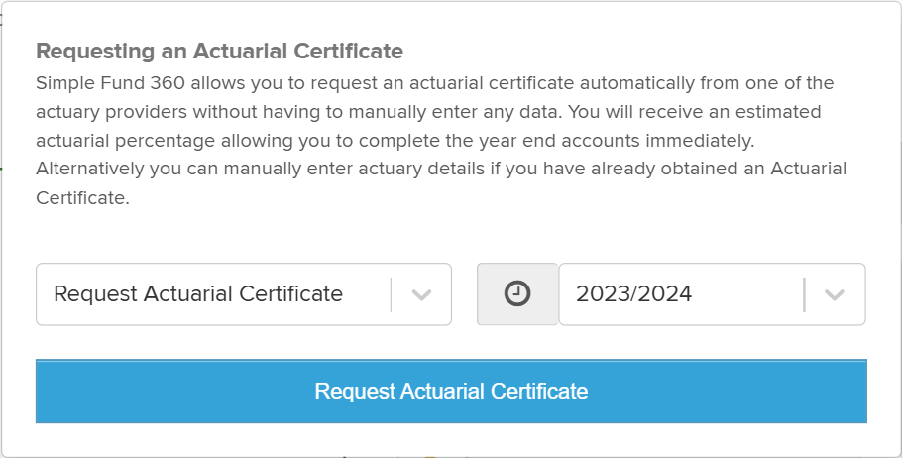Open the 2023/2024 financial year dropdown arrow

pos(835,294)
